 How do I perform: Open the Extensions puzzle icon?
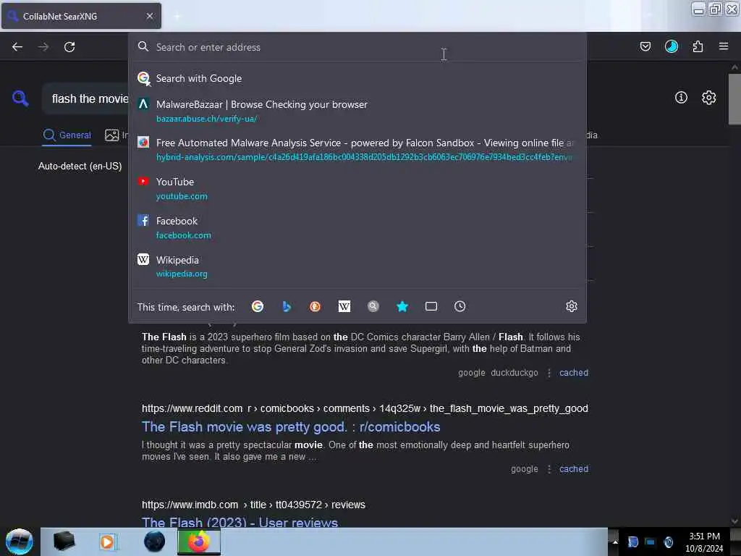[698, 46]
